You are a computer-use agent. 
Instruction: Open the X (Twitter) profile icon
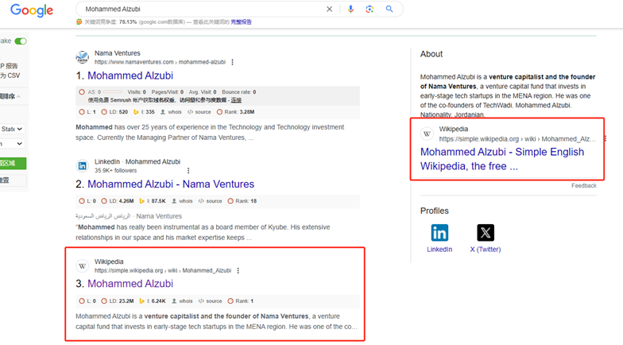[486, 233]
